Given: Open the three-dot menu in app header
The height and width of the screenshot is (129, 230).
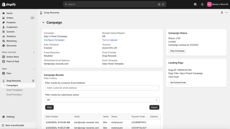Looking at the screenshot, I should click(226, 12).
